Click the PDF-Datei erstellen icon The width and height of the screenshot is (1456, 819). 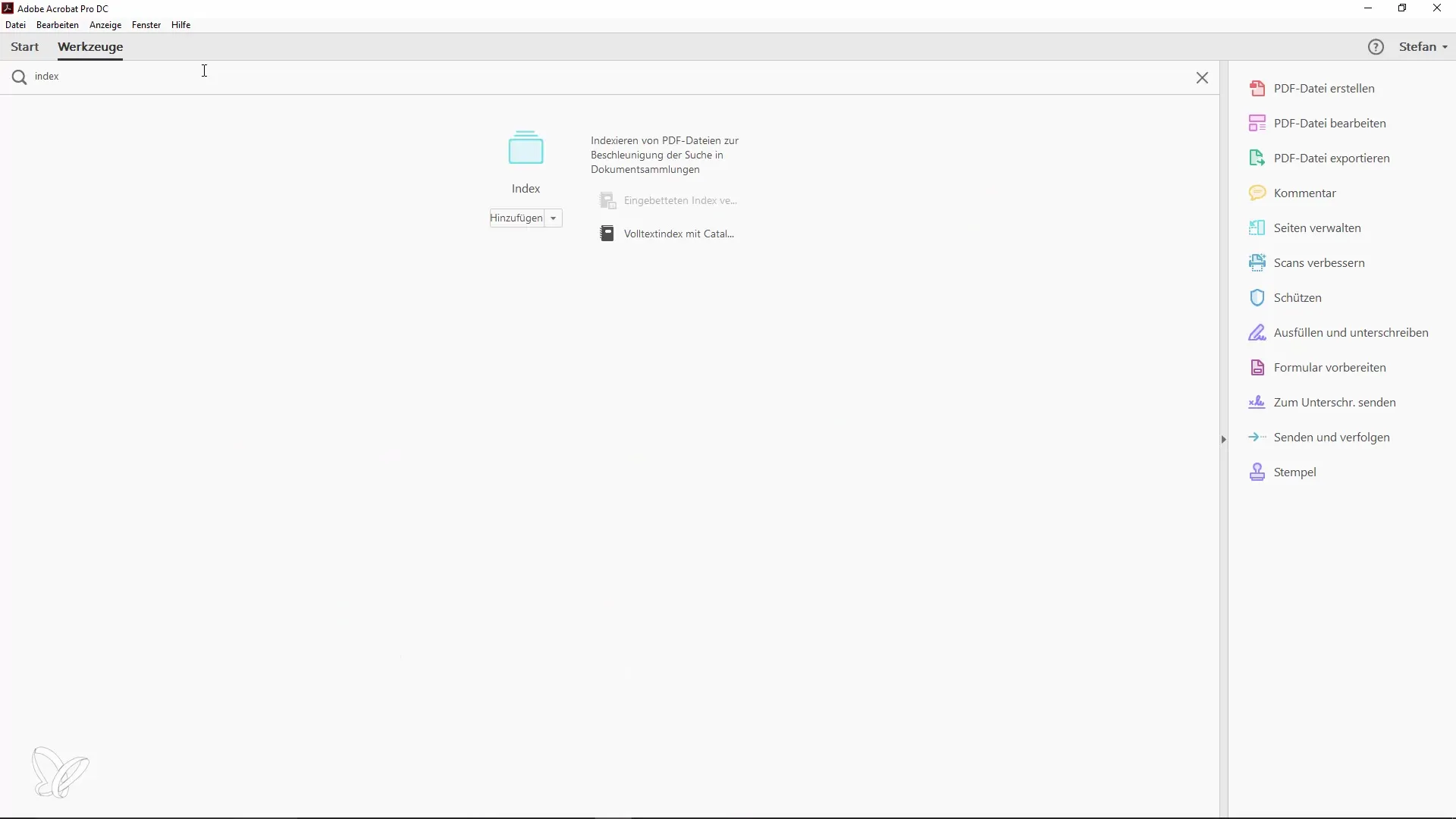(1257, 88)
